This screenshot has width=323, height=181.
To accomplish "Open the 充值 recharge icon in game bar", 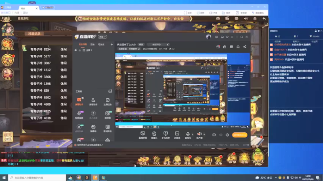I will point(143,160).
